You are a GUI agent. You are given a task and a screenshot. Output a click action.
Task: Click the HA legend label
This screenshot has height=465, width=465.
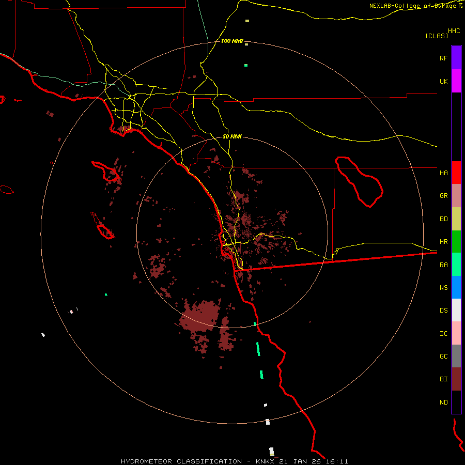(443, 173)
